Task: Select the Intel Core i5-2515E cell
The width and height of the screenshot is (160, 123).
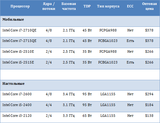Action: point(18,62)
